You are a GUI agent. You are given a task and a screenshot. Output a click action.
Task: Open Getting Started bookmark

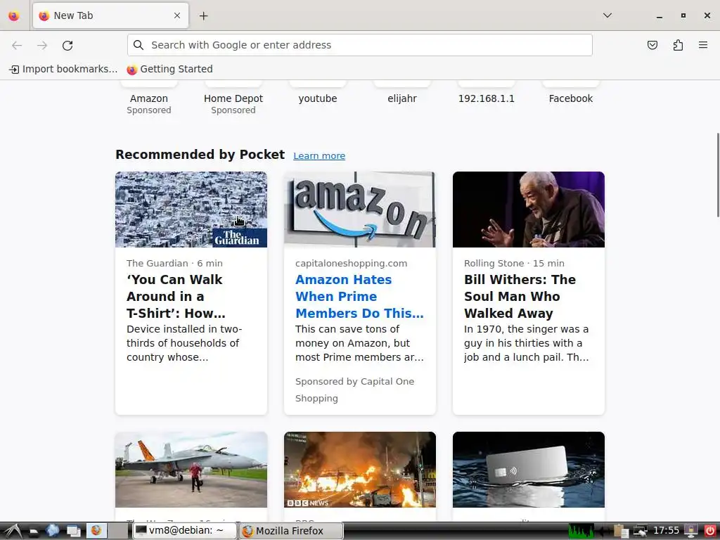click(170, 69)
